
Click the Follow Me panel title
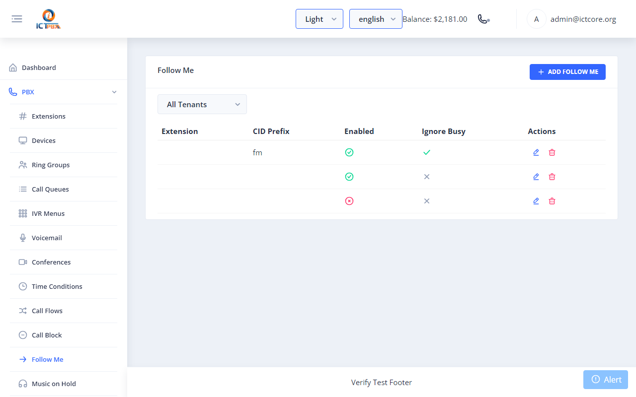pos(176,70)
